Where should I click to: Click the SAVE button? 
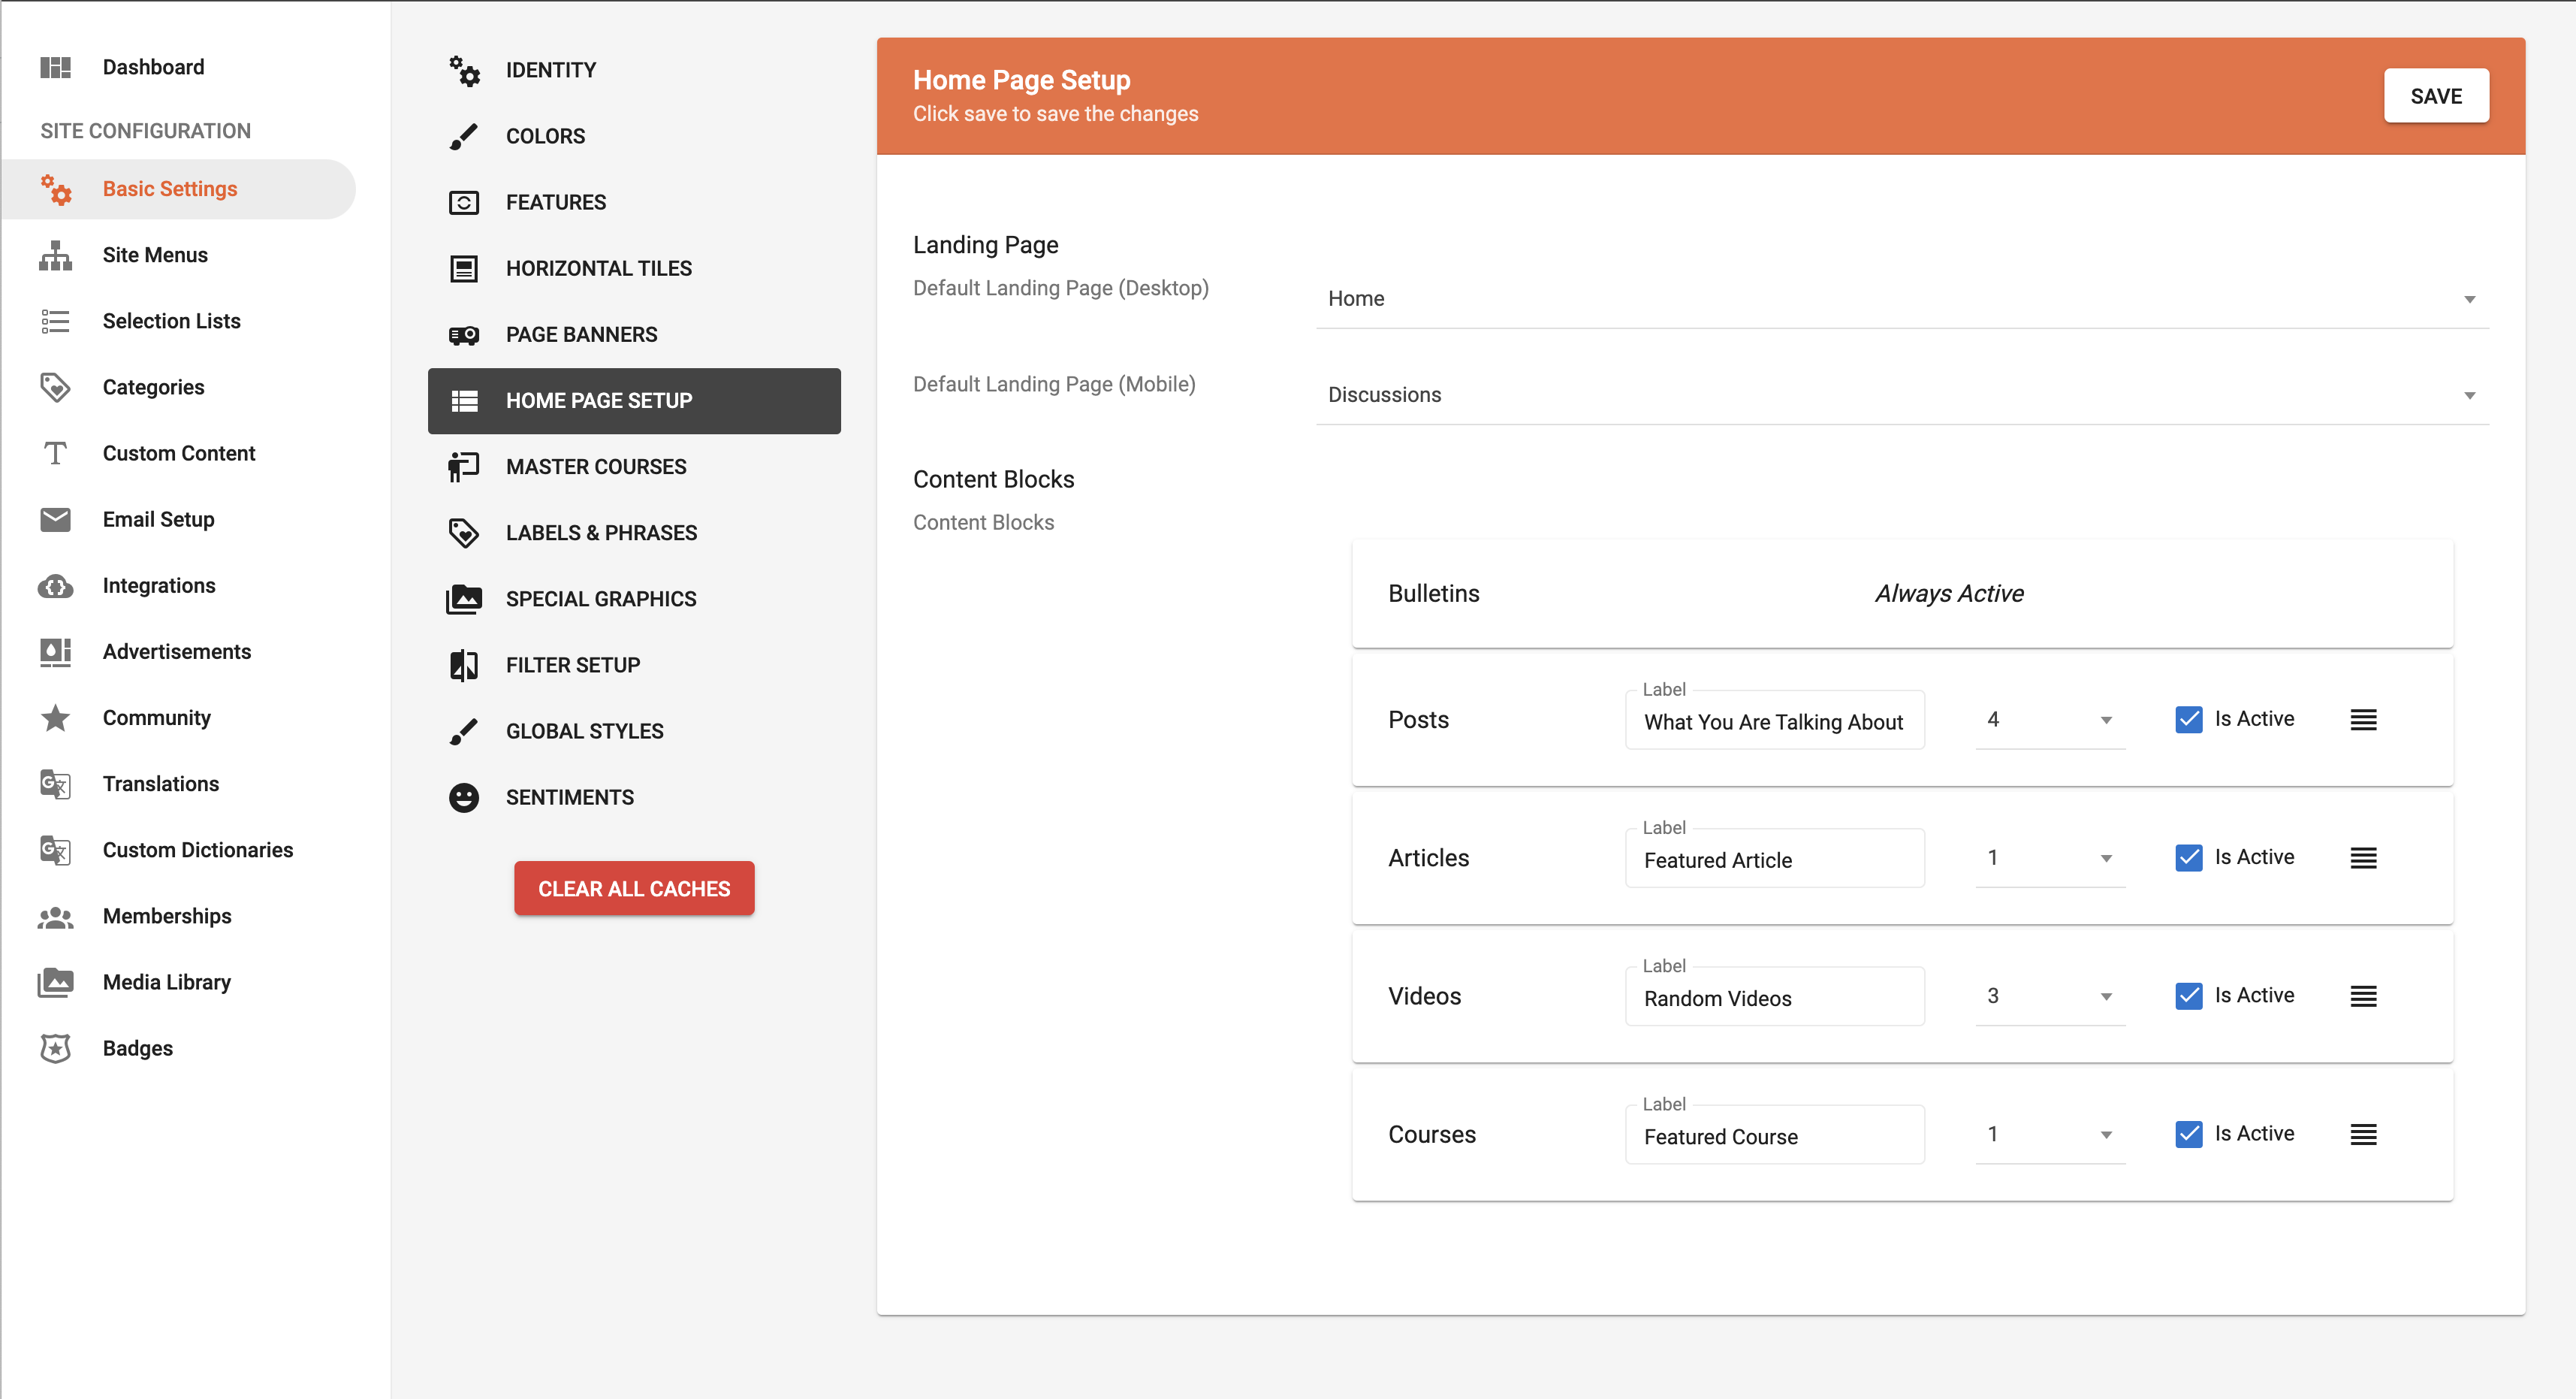(x=2436, y=96)
